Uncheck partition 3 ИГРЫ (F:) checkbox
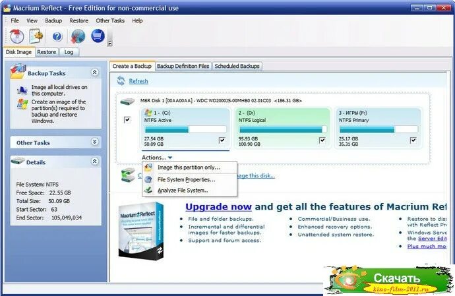This screenshot has height=296, width=455. [413, 140]
